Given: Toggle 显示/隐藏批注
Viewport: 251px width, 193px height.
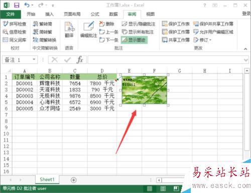Looking at the screenshot, I should (139, 24).
